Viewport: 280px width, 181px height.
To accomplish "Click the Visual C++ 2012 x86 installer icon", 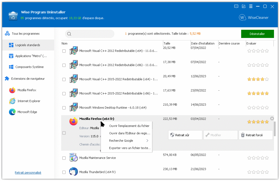I will tap(73, 64).
